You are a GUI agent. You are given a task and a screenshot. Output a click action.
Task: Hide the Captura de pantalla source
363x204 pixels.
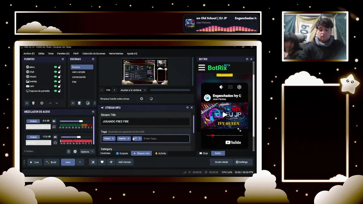(x=55, y=91)
